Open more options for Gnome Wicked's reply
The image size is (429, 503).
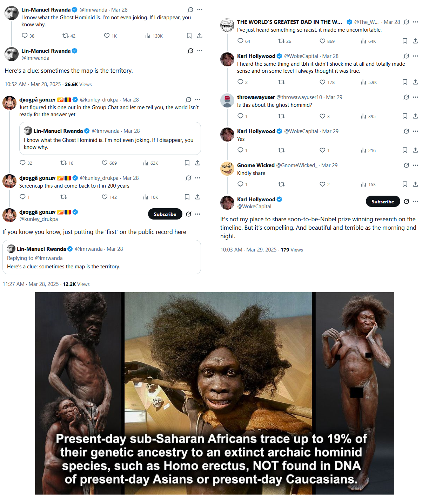coord(415,165)
